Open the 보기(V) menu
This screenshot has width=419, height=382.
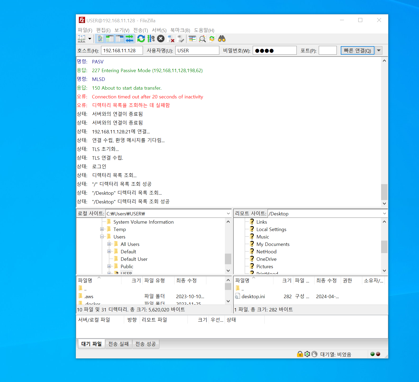(122, 30)
